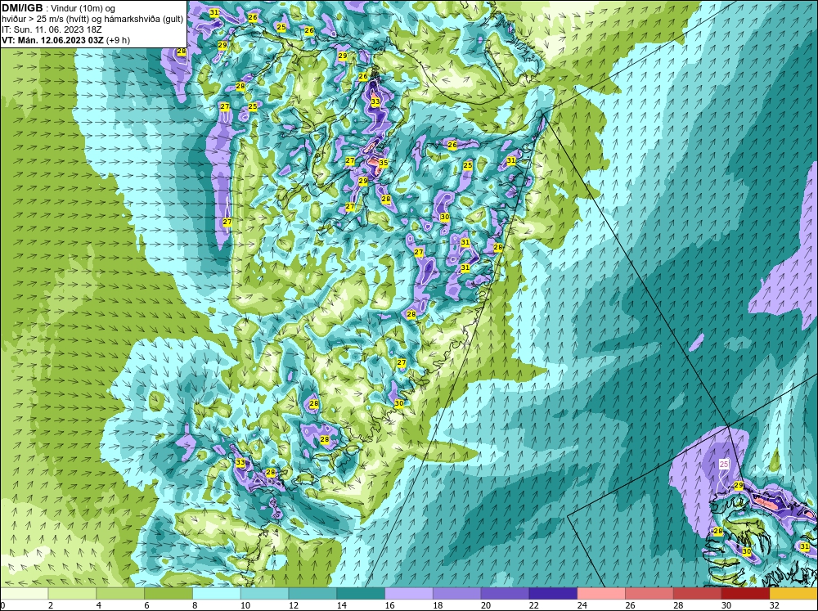Viewport: 818px width, 611px height.
Task: Click legend scale value 20
Action: point(486,605)
